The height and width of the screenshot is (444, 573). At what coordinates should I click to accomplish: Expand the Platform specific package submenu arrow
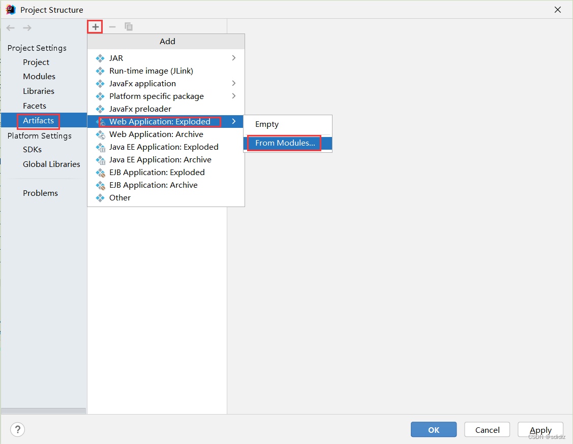234,96
